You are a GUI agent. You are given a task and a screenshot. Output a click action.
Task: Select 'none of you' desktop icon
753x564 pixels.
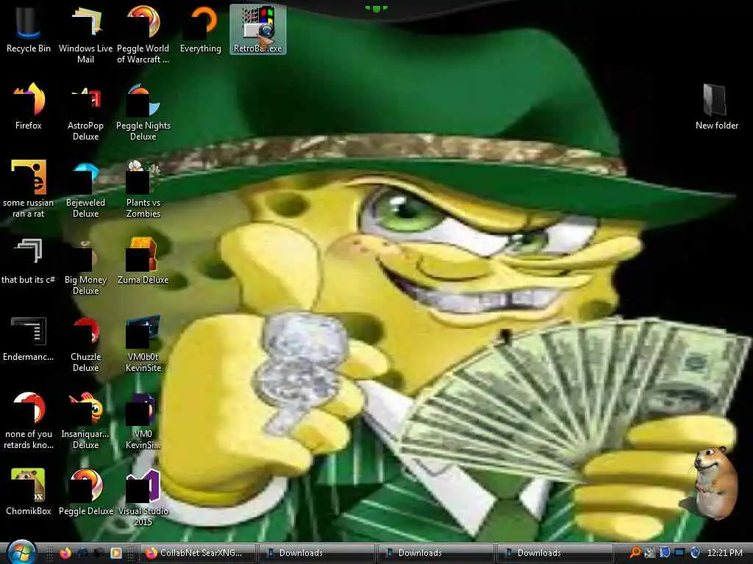pyautogui.click(x=29, y=421)
